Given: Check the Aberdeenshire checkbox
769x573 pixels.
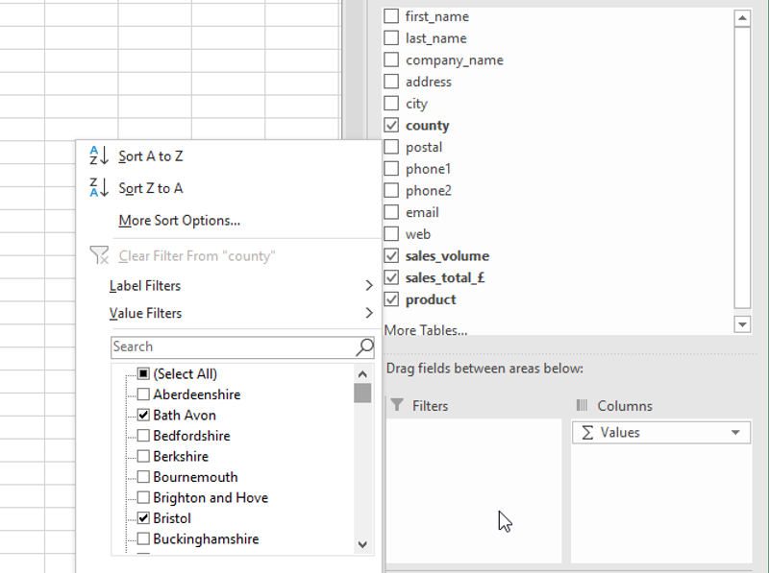Looking at the screenshot, I should 143,394.
